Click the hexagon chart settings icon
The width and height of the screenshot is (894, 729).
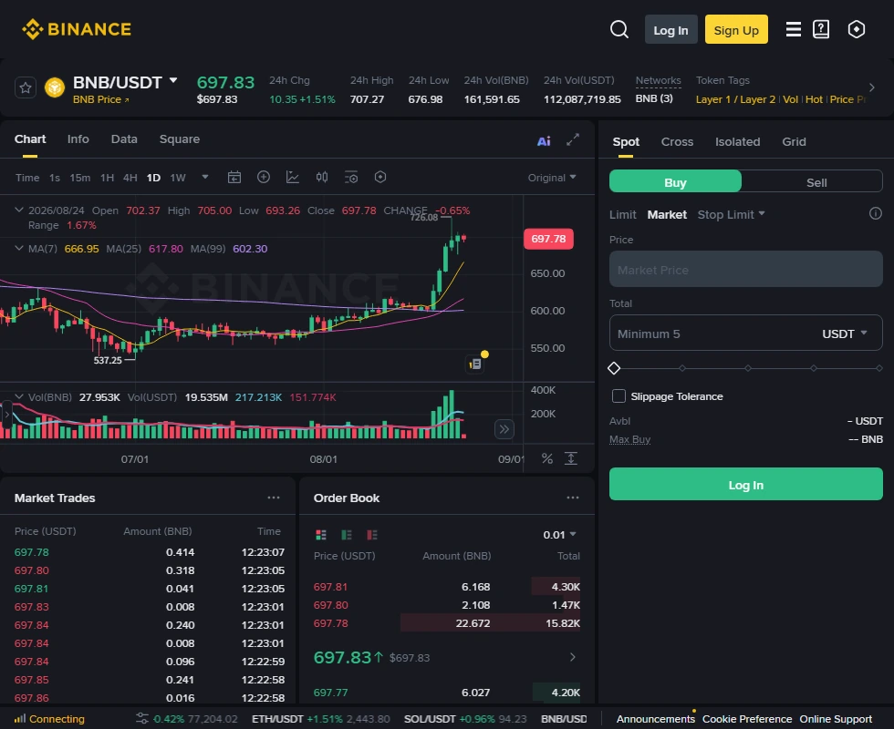point(380,177)
